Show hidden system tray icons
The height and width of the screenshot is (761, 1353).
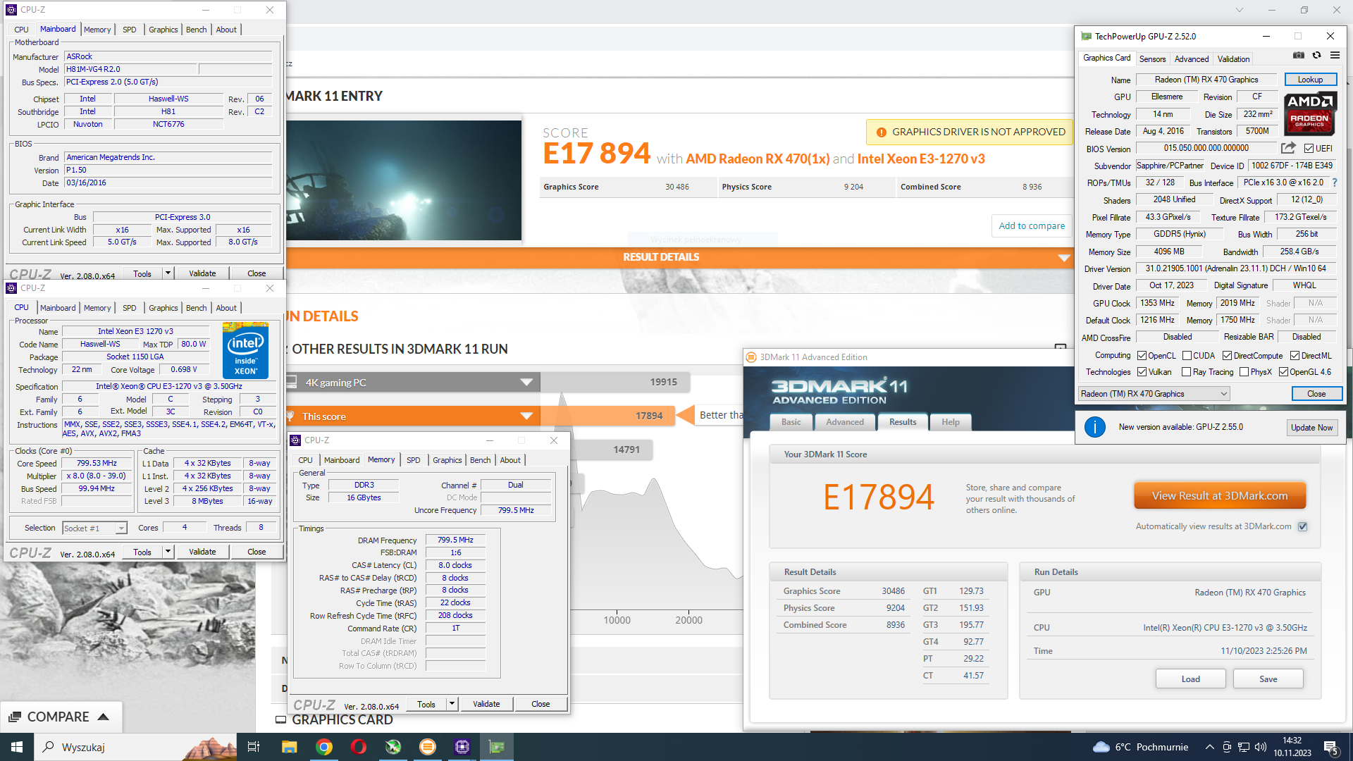pyautogui.click(x=1210, y=747)
